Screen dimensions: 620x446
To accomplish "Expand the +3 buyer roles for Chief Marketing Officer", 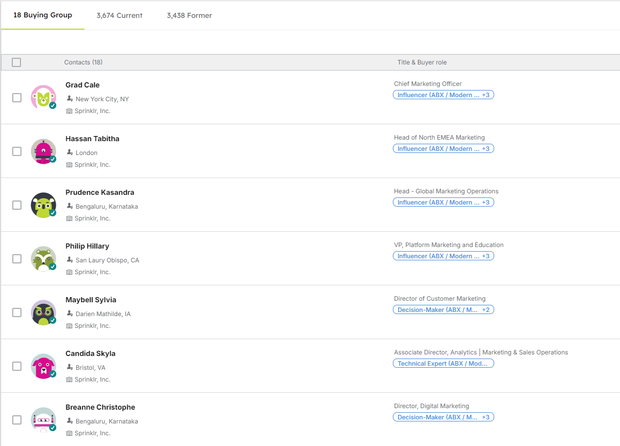I will [x=485, y=95].
